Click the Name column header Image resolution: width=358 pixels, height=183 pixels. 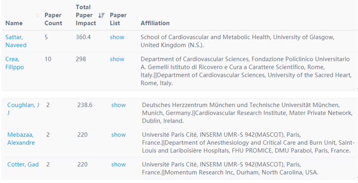(14, 23)
